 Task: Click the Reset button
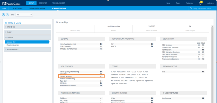[178, 3]
